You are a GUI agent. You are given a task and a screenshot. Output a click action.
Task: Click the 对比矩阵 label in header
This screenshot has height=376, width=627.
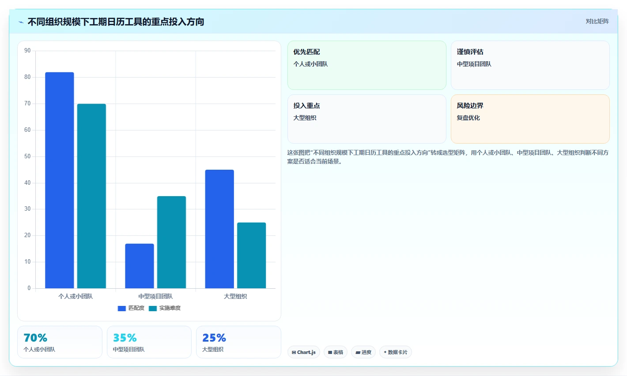pos(597,22)
